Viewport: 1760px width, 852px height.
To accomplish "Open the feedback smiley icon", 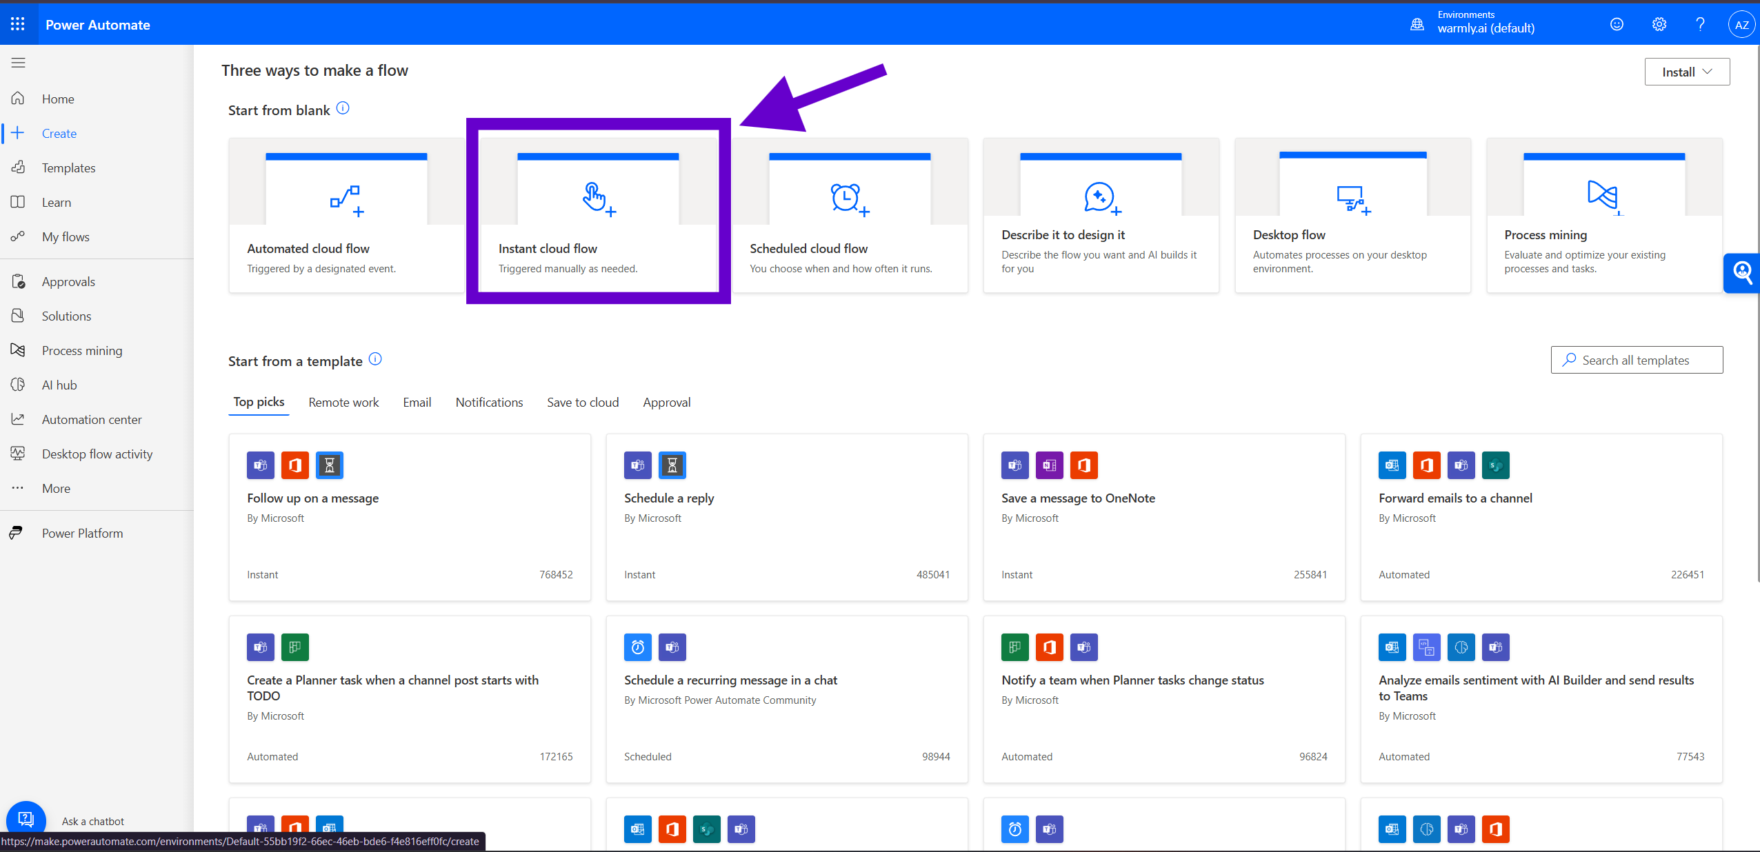I will 1617,25.
